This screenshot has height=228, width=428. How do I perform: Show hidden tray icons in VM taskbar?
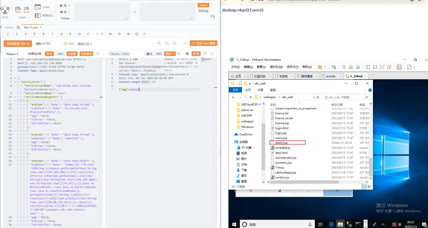pyautogui.click(x=383, y=224)
